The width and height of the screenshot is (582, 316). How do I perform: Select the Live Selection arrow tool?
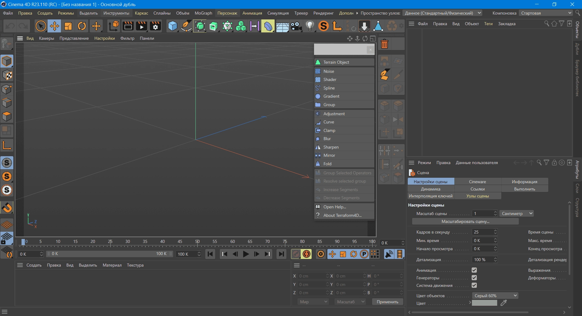[41, 26]
